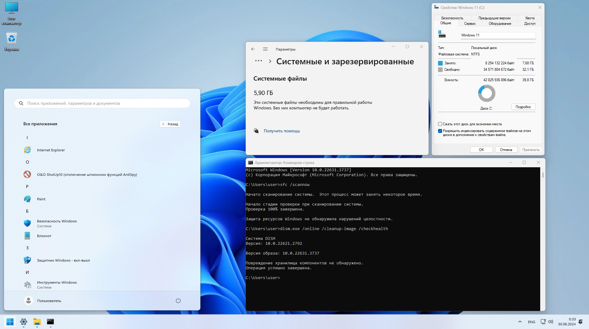Image resolution: width=589 pixels, height=329 pixels.
Task: Confirm with OK in Properties dialog
Action: [x=481, y=150]
